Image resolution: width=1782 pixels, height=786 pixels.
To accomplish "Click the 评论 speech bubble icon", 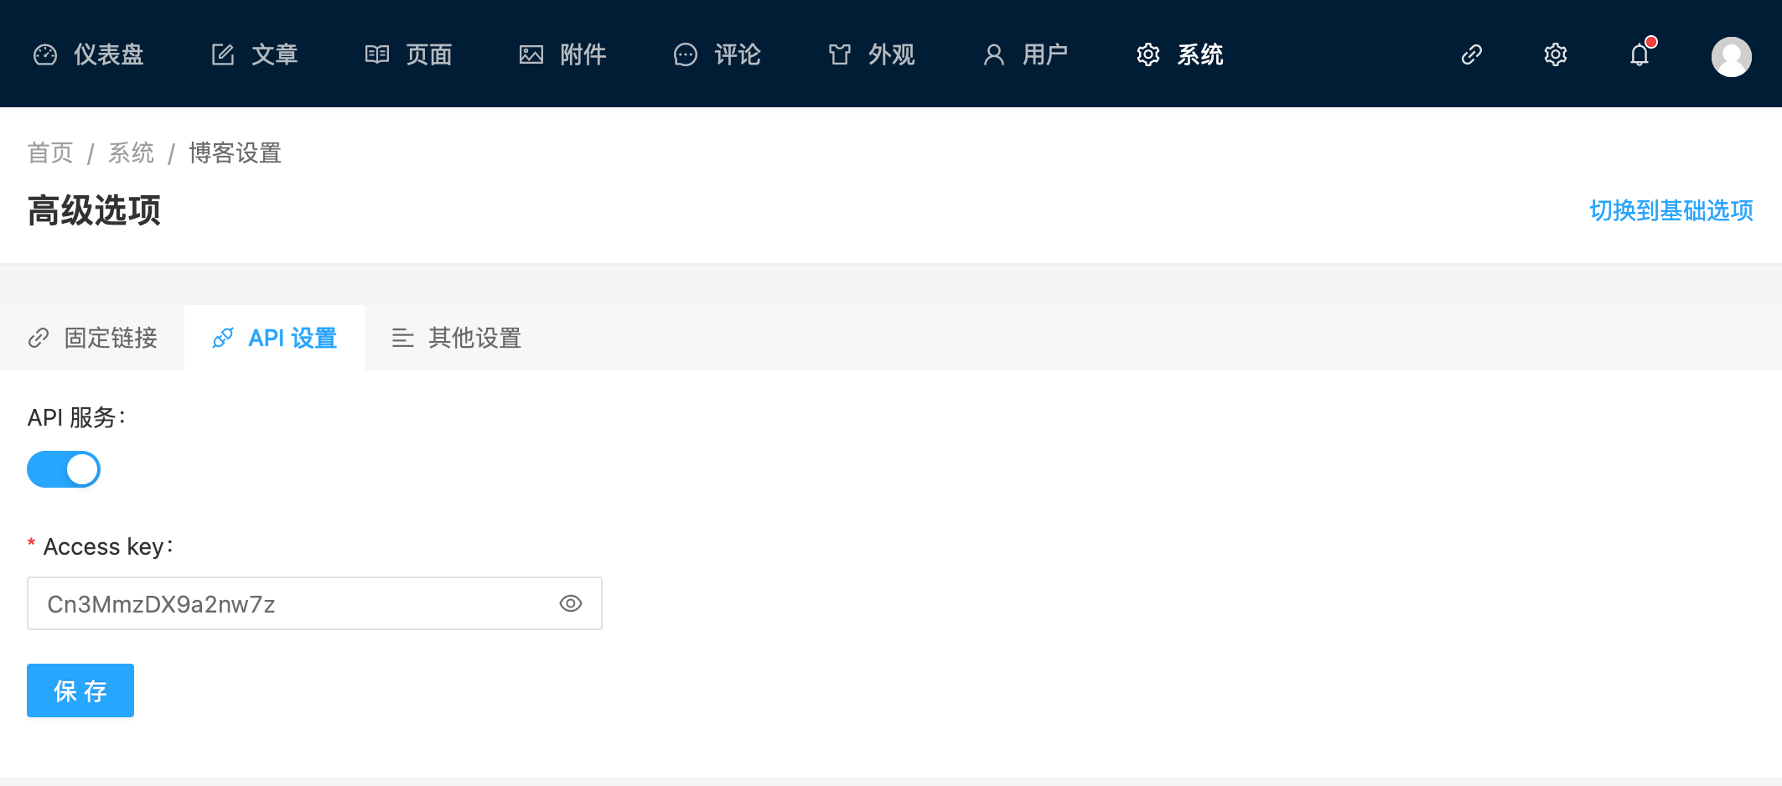I will [x=686, y=54].
